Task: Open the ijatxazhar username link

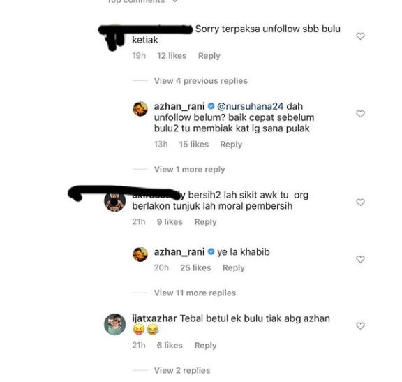Action: pyautogui.click(x=154, y=318)
